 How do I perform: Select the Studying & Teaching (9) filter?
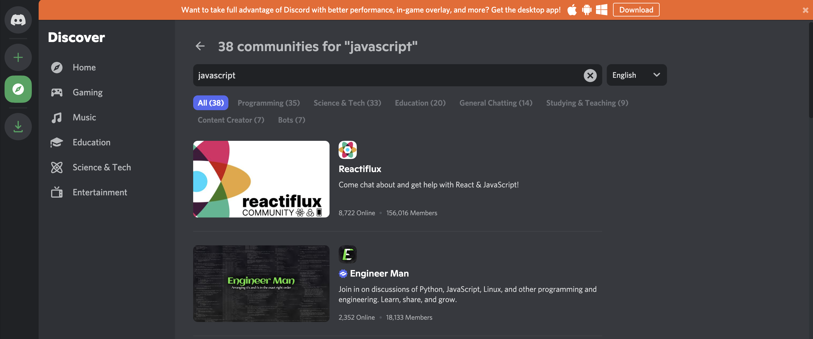[587, 102]
